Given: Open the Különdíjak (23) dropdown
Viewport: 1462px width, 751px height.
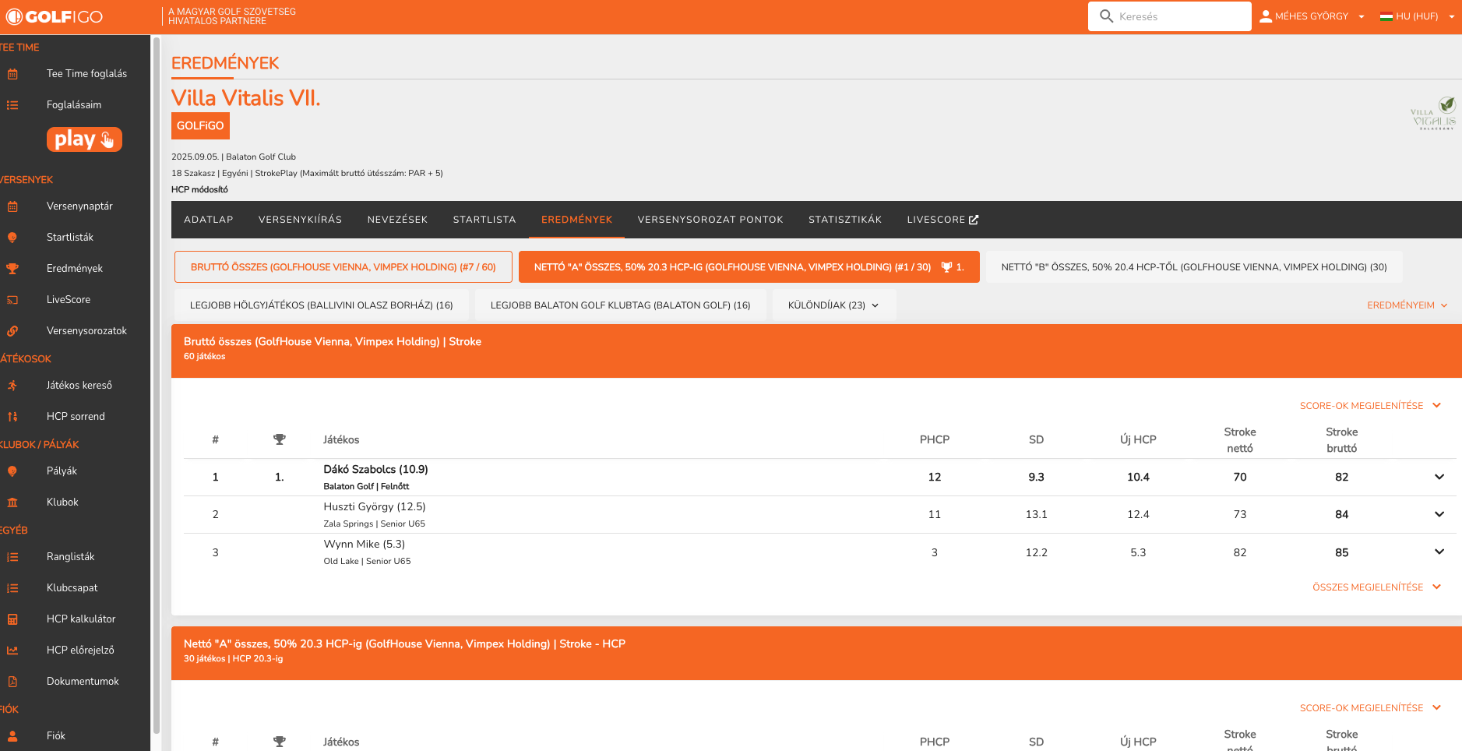Looking at the screenshot, I should (x=833, y=305).
